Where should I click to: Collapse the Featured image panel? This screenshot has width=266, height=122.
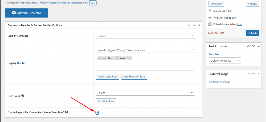[258, 74]
